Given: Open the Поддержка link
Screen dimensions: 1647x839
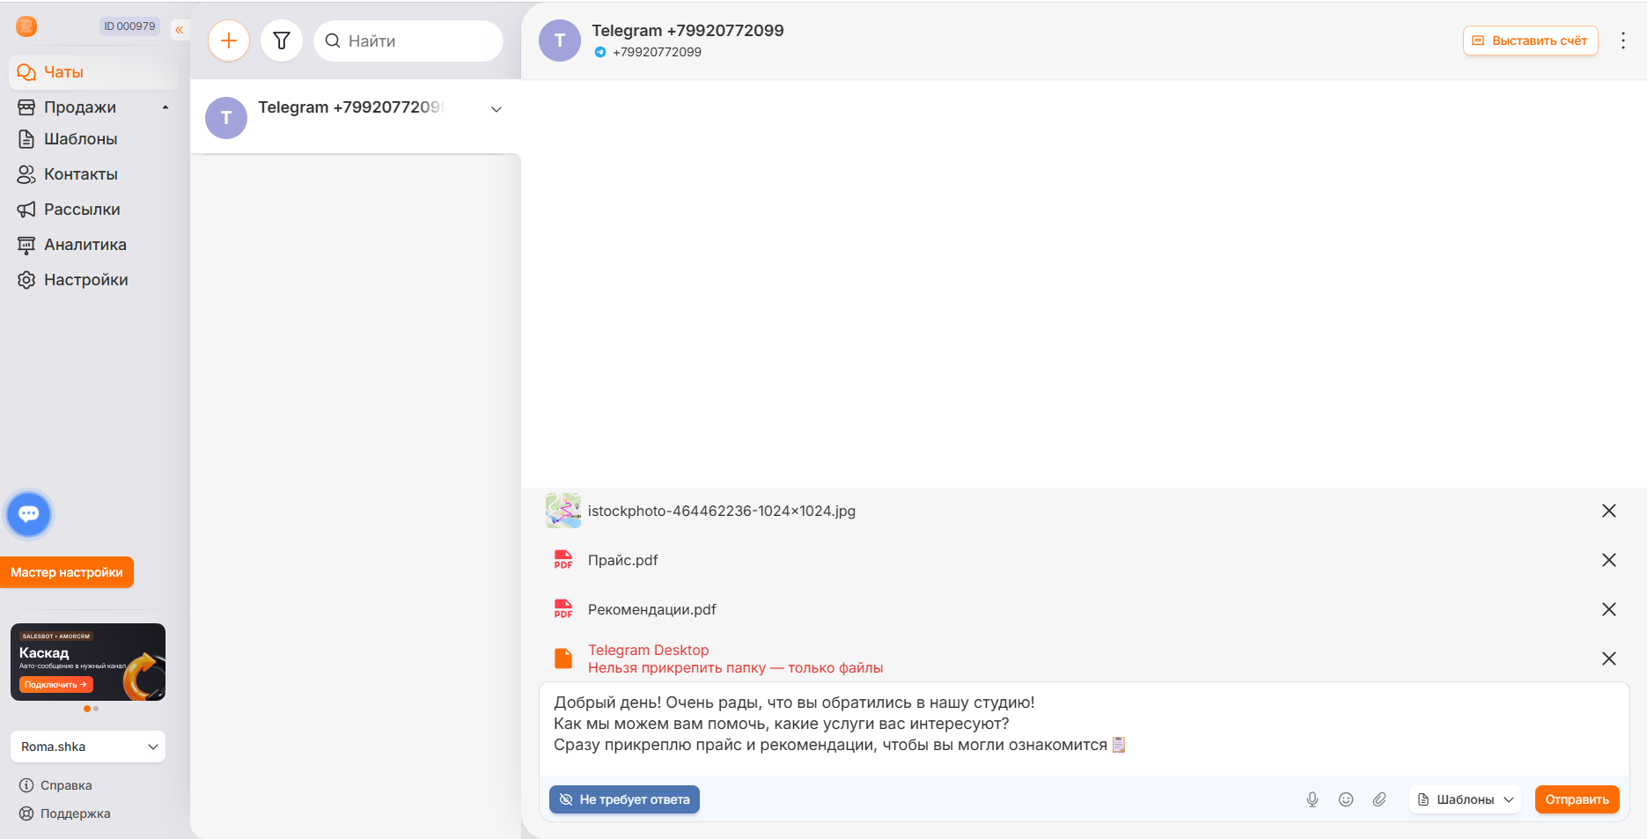Looking at the screenshot, I should [x=65, y=813].
